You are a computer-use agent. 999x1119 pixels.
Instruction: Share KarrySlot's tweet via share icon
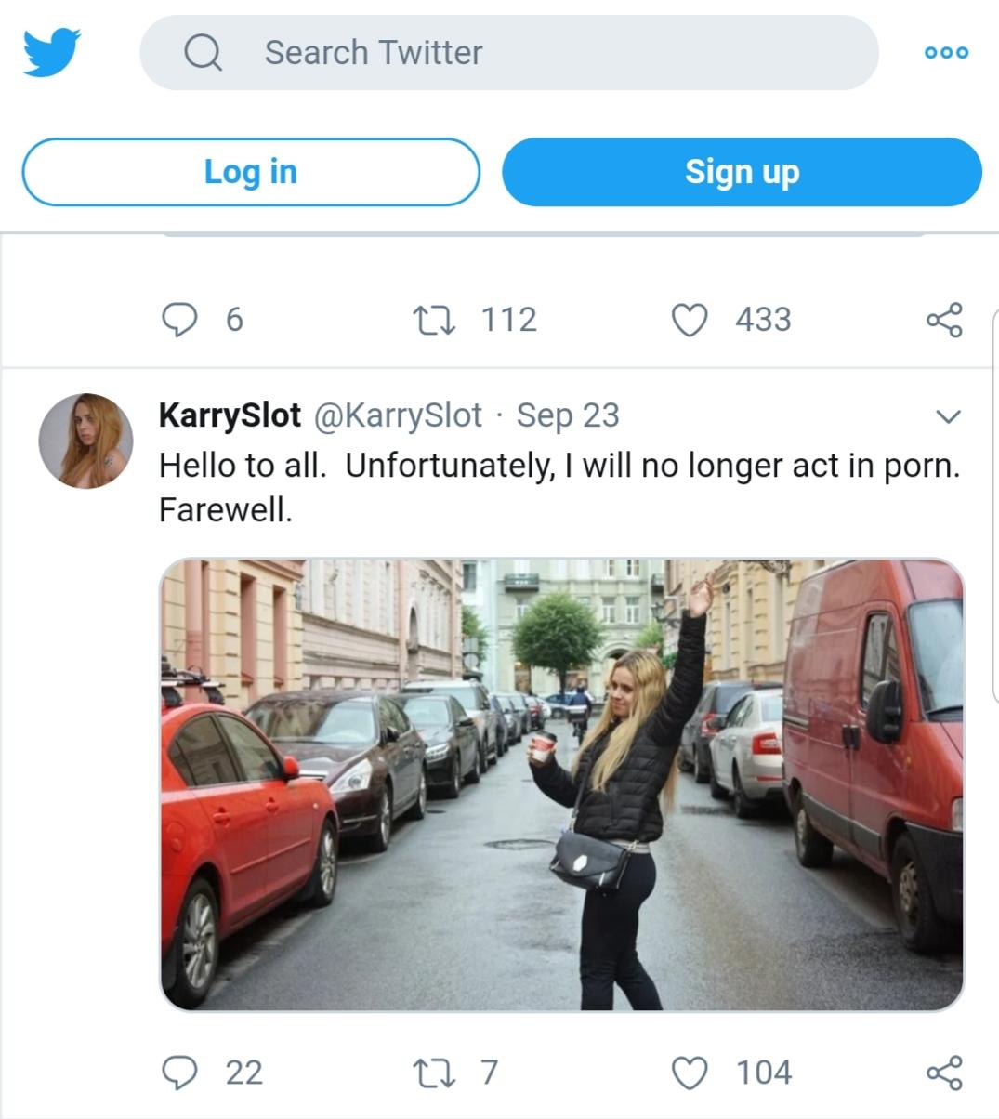[944, 1073]
